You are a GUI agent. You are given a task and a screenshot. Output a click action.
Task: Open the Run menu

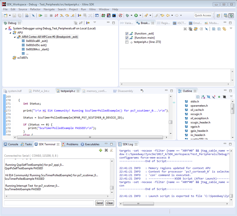pos(83,9)
